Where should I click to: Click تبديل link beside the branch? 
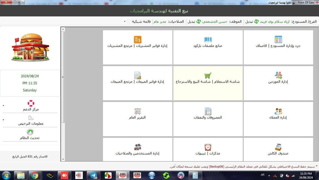point(249,21)
